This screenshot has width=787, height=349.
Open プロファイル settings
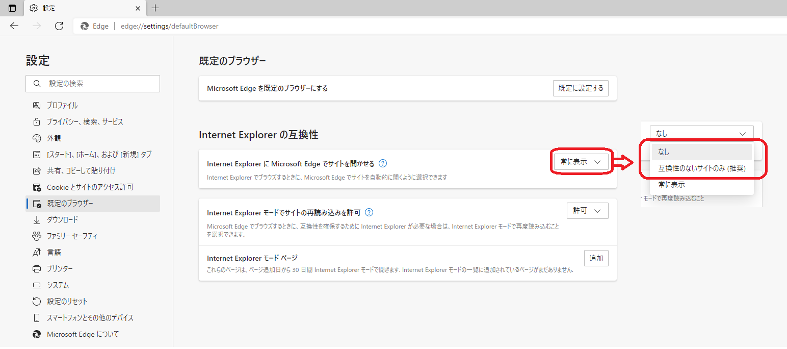93,106
